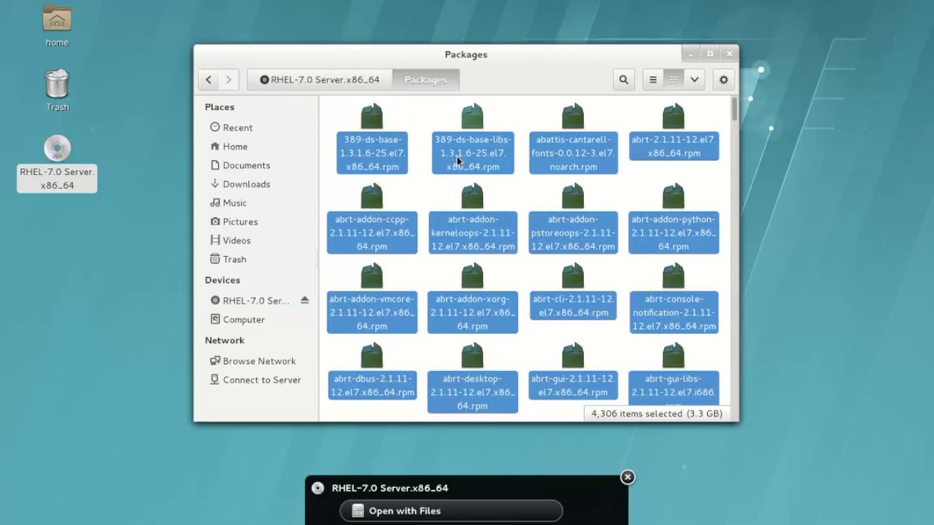Select the abrt-addon-kerneloops package icon
The width and height of the screenshot is (934, 525).
(x=473, y=196)
